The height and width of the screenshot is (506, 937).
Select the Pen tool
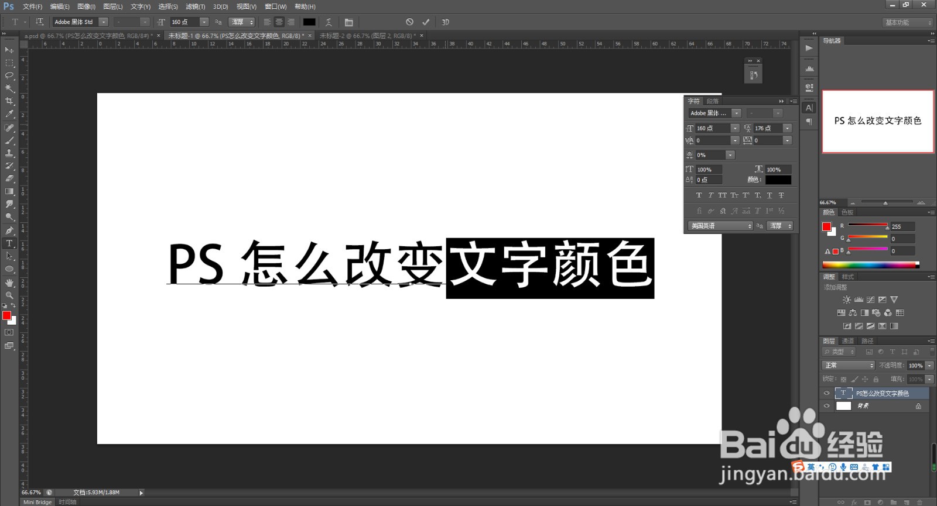[9, 230]
